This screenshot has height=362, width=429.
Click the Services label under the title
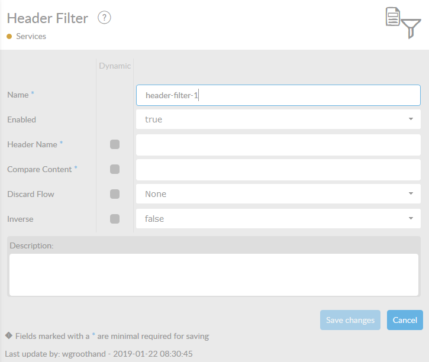tap(31, 37)
